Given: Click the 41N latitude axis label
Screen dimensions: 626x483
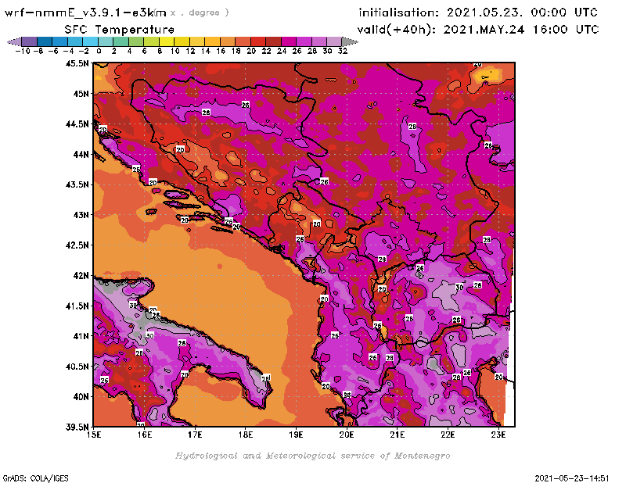Looking at the screenshot, I should [x=81, y=336].
